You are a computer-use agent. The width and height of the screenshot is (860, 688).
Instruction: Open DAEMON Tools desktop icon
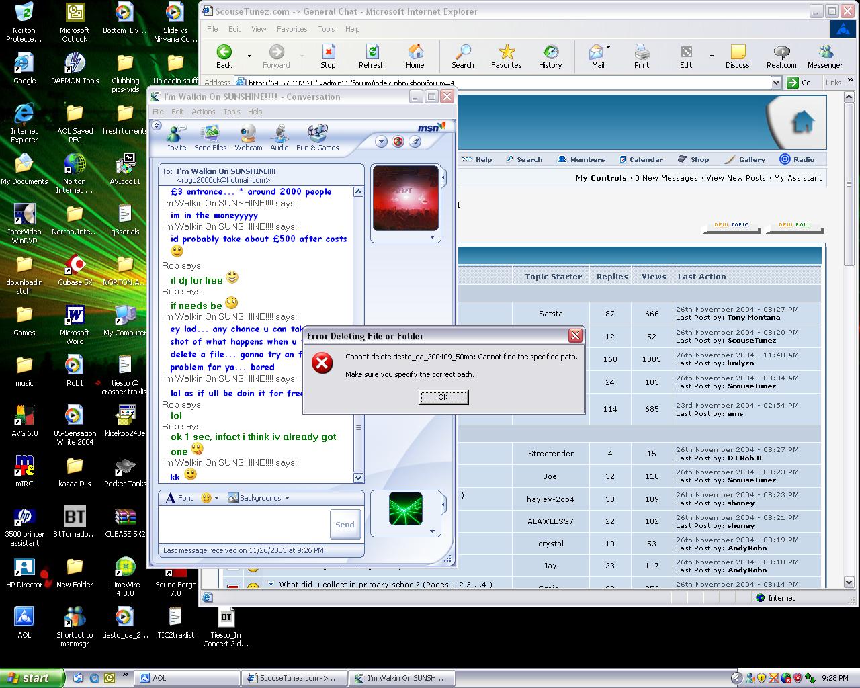tap(75, 69)
